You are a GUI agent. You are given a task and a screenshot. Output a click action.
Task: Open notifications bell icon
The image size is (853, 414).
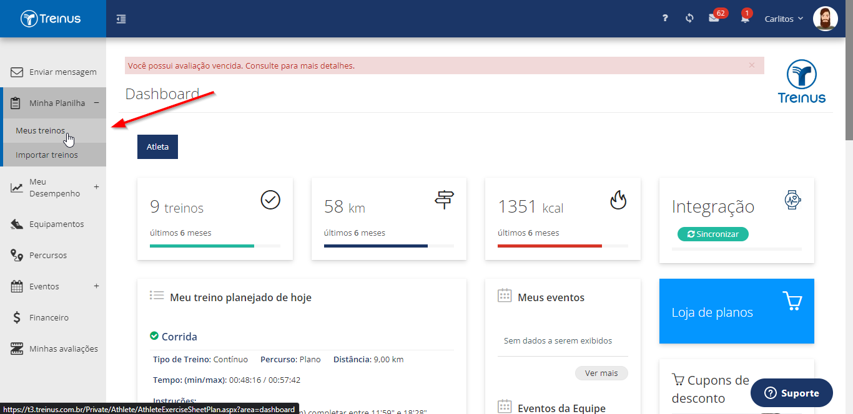coord(745,19)
